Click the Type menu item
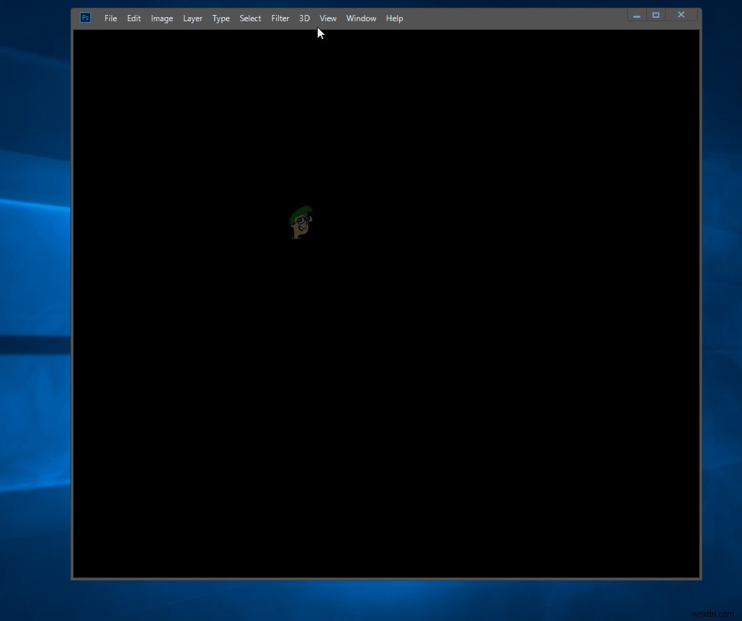Image resolution: width=742 pixels, height=621 pixels. tap(221, 18)
